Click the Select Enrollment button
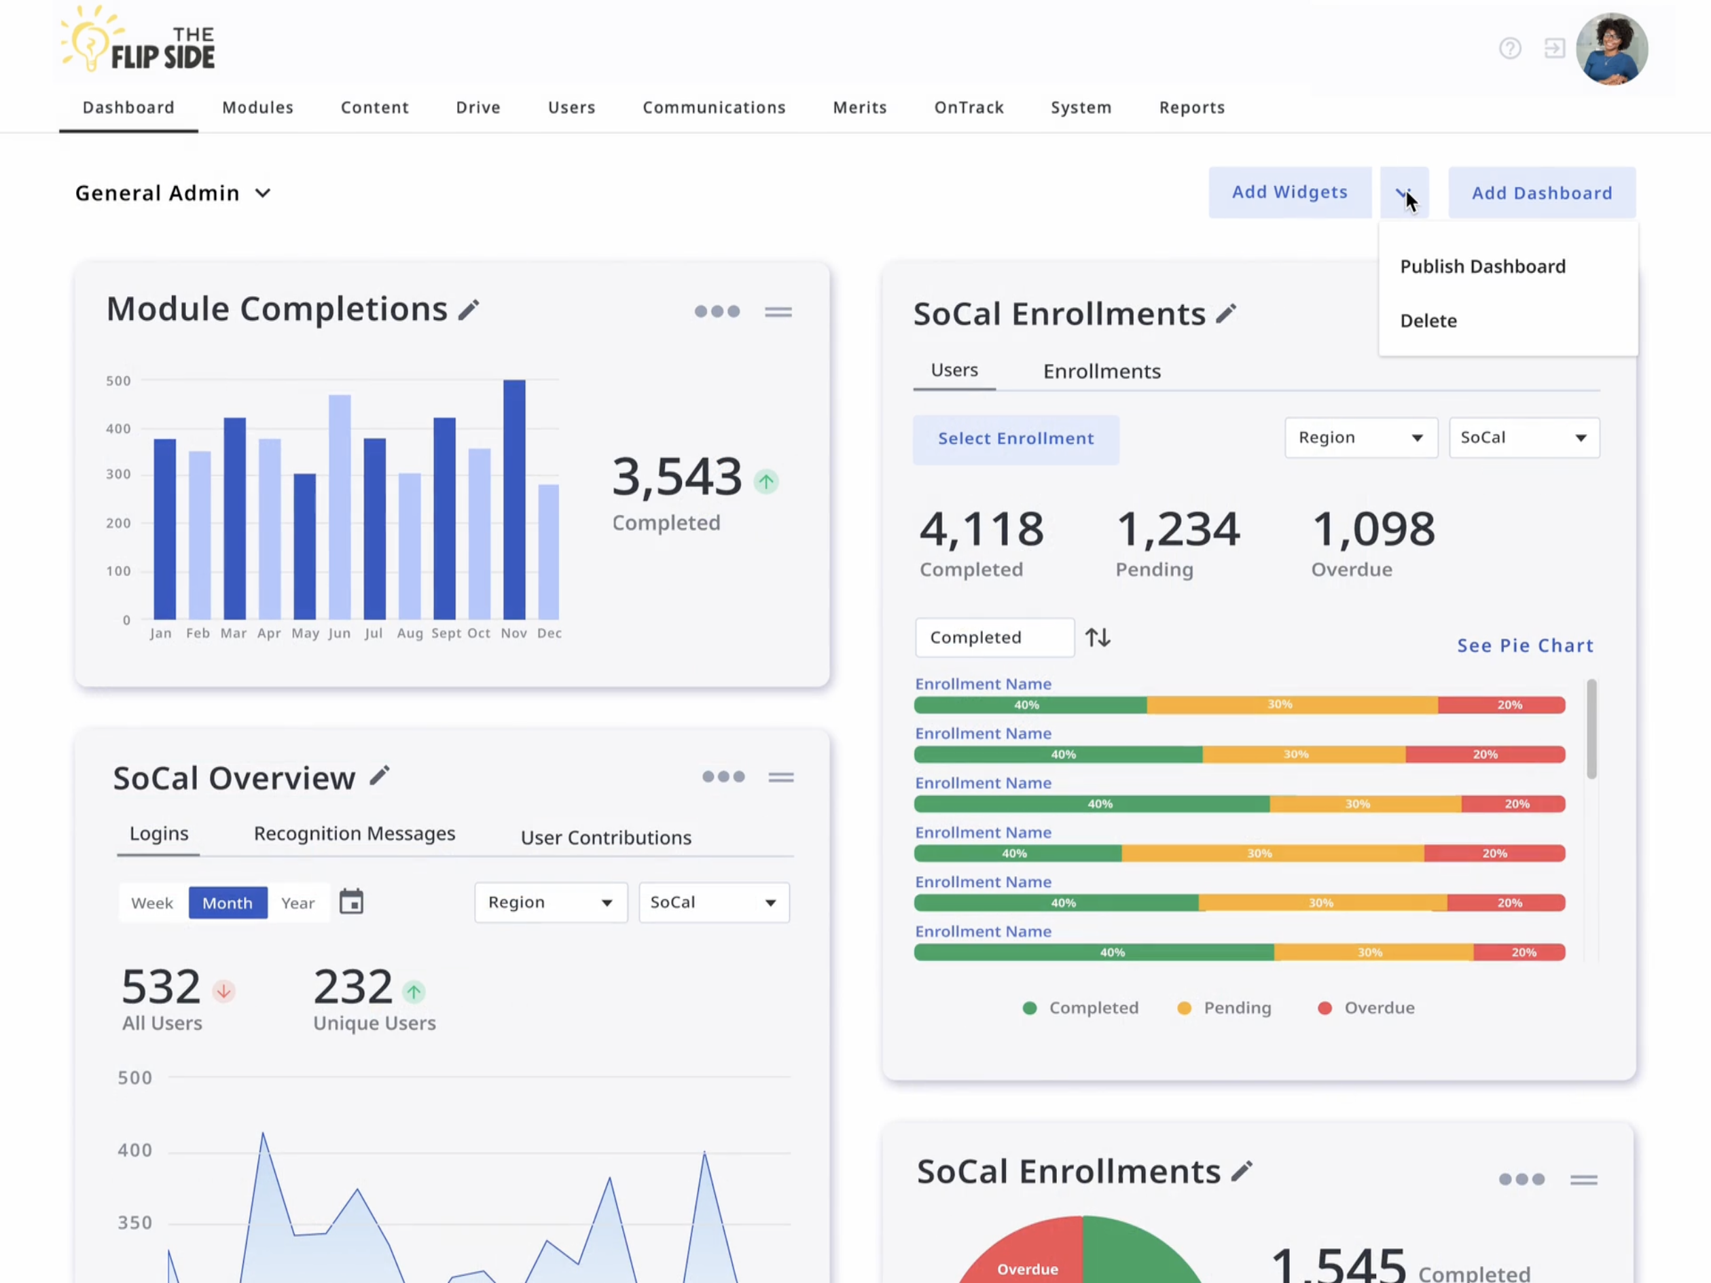1711x1283 pixels. (1015, 439)
